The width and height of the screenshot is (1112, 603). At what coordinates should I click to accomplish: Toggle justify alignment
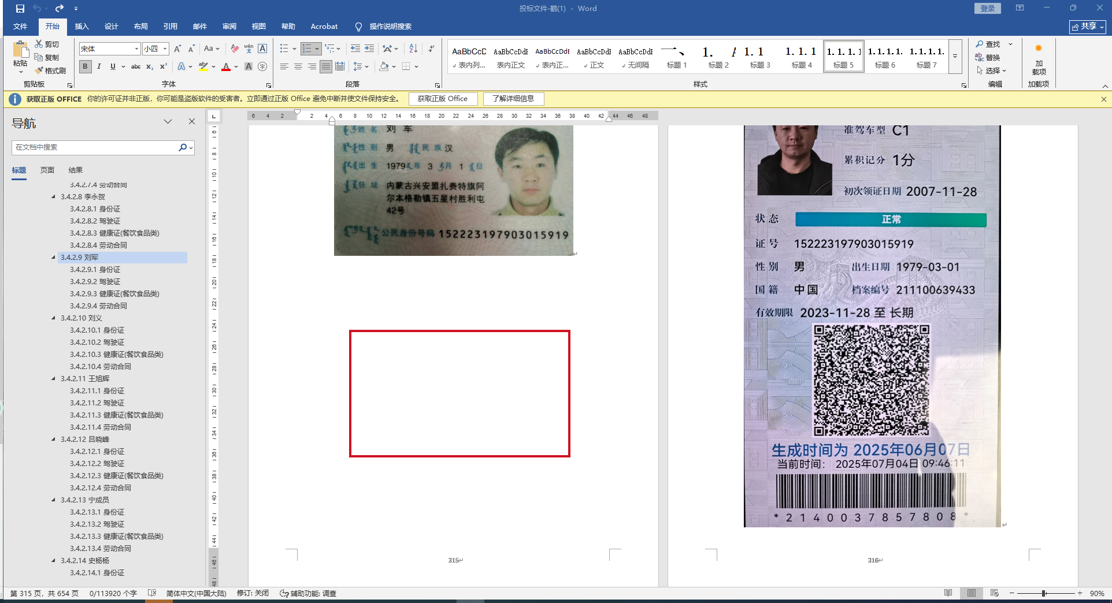(326, 66)
